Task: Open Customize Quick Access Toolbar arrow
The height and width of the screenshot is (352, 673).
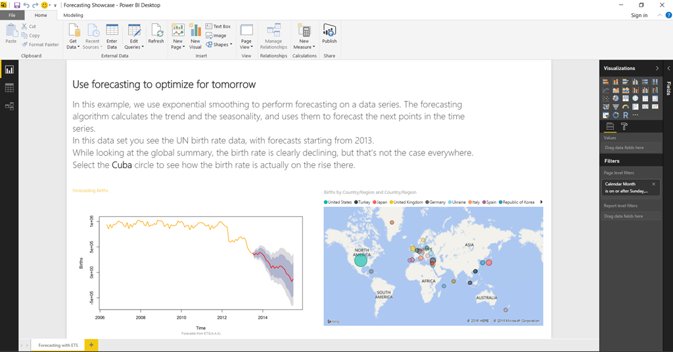Action: [55, 5]
